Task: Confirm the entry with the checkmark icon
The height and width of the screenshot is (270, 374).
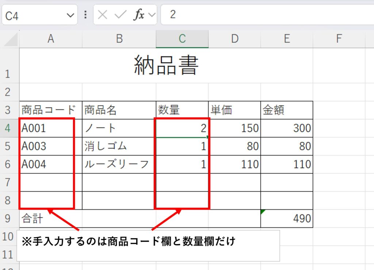Action: (x=121, y=15)
